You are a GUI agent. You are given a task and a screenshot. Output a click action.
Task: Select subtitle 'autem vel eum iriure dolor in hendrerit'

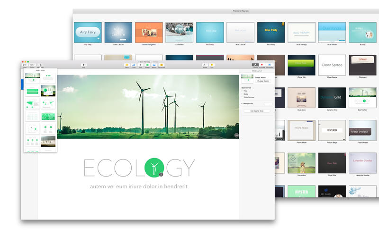(139, 186)
